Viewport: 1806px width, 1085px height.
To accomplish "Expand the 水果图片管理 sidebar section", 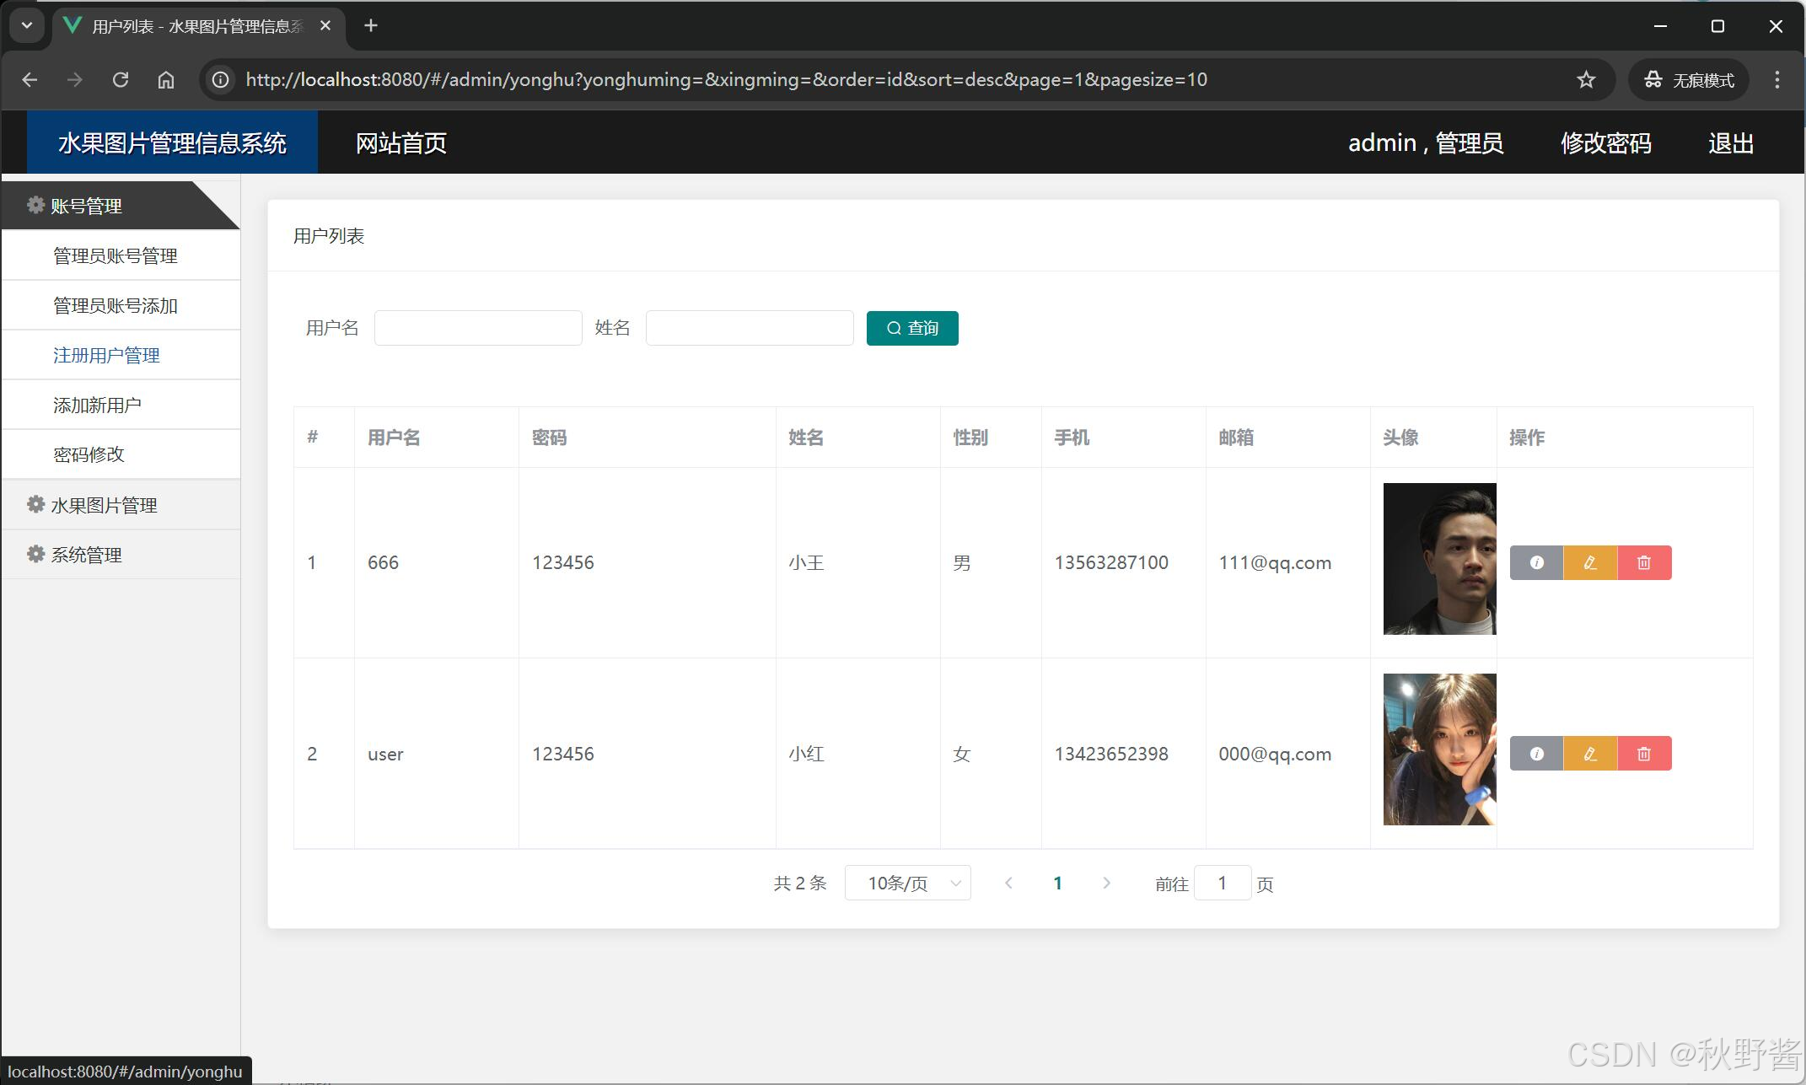I will (104, 505).
